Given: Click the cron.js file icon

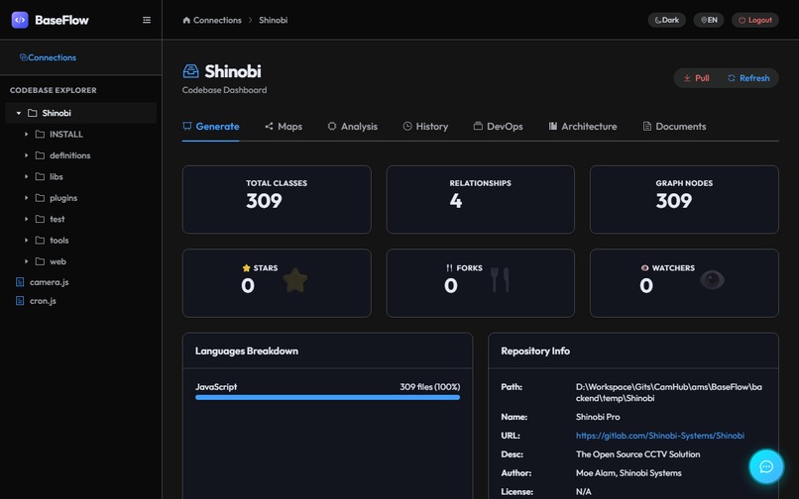Looking at the screenshot, I should point(20,301).
